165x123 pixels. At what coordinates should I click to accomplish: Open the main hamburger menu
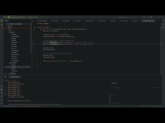(5, 17)
